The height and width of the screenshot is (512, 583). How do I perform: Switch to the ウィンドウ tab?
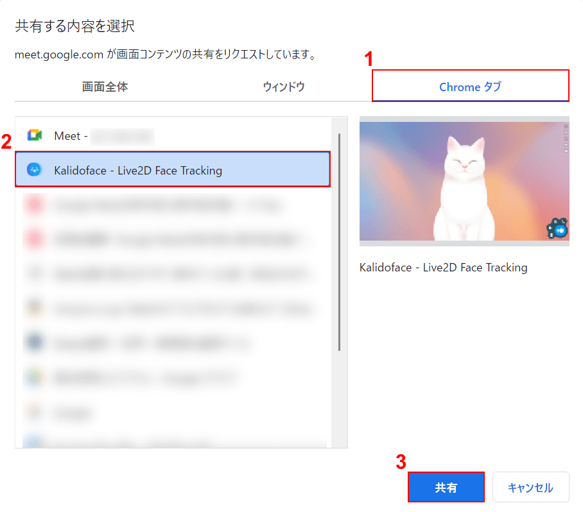point(284,87)
